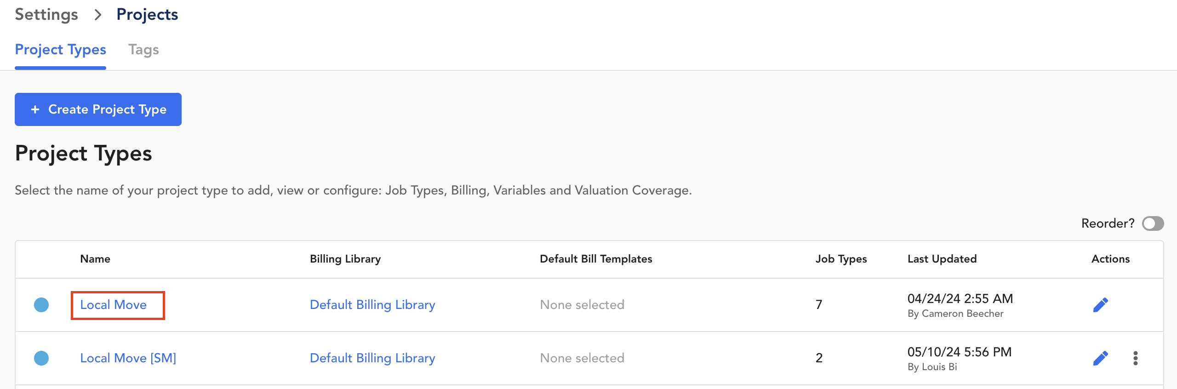Click the blue color dot for Local Move [SM]

(41, 358)
